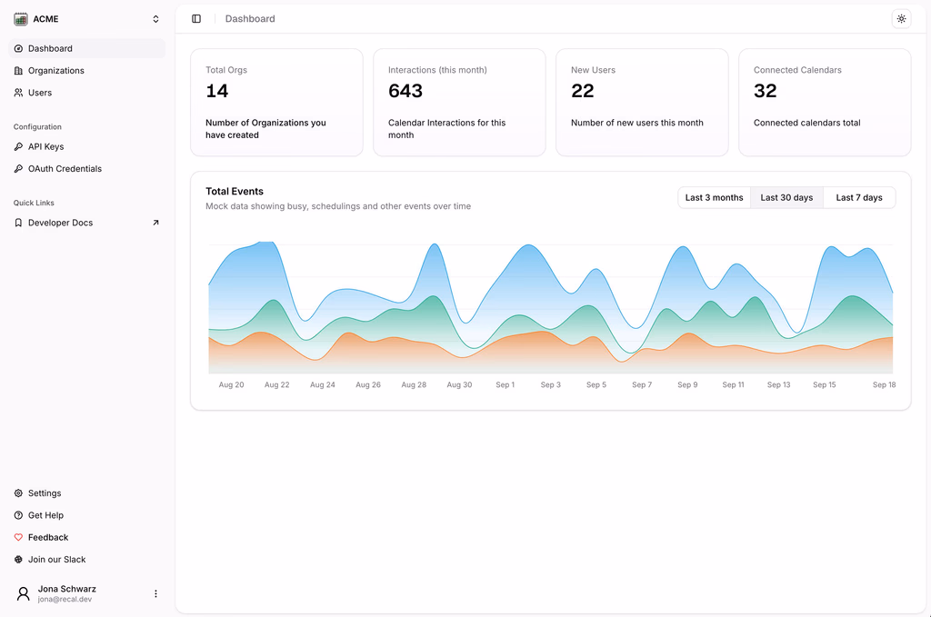
Task: Open the Developer Docs external arrow
Action: (155, 223)
